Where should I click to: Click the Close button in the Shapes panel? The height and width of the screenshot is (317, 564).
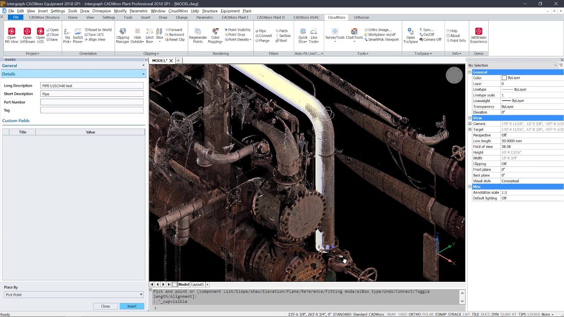tap(105, 306)
